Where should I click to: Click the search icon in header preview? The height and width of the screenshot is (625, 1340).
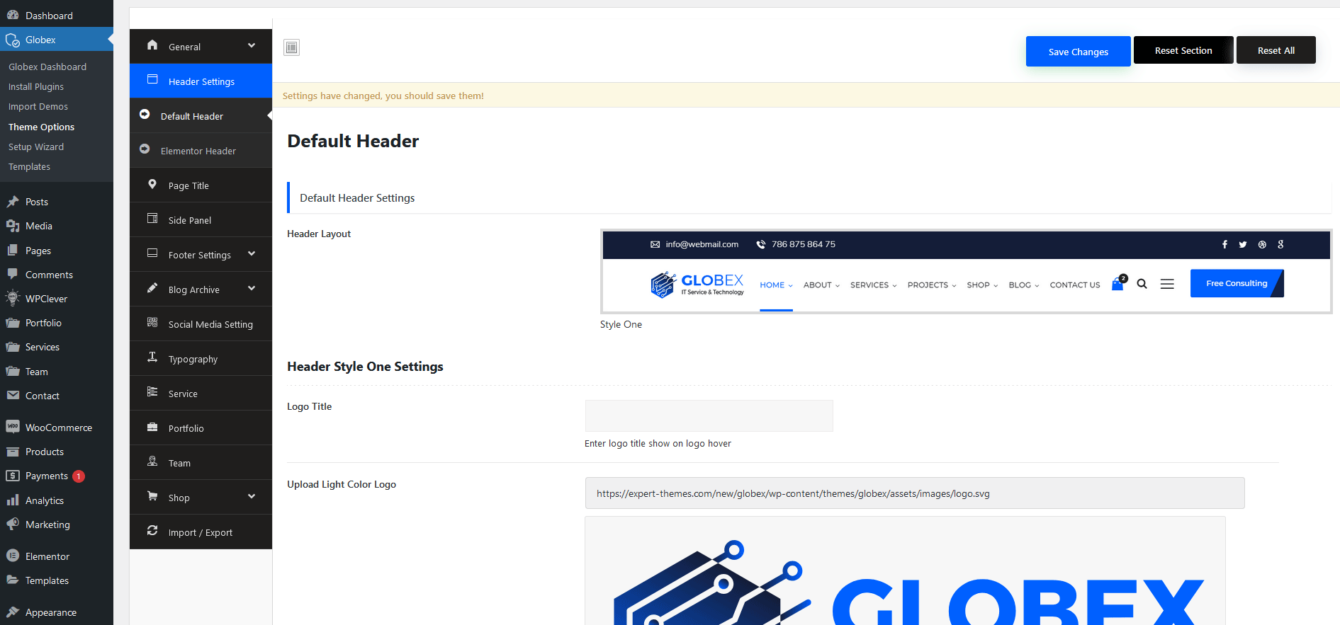tap(1142, 284)
